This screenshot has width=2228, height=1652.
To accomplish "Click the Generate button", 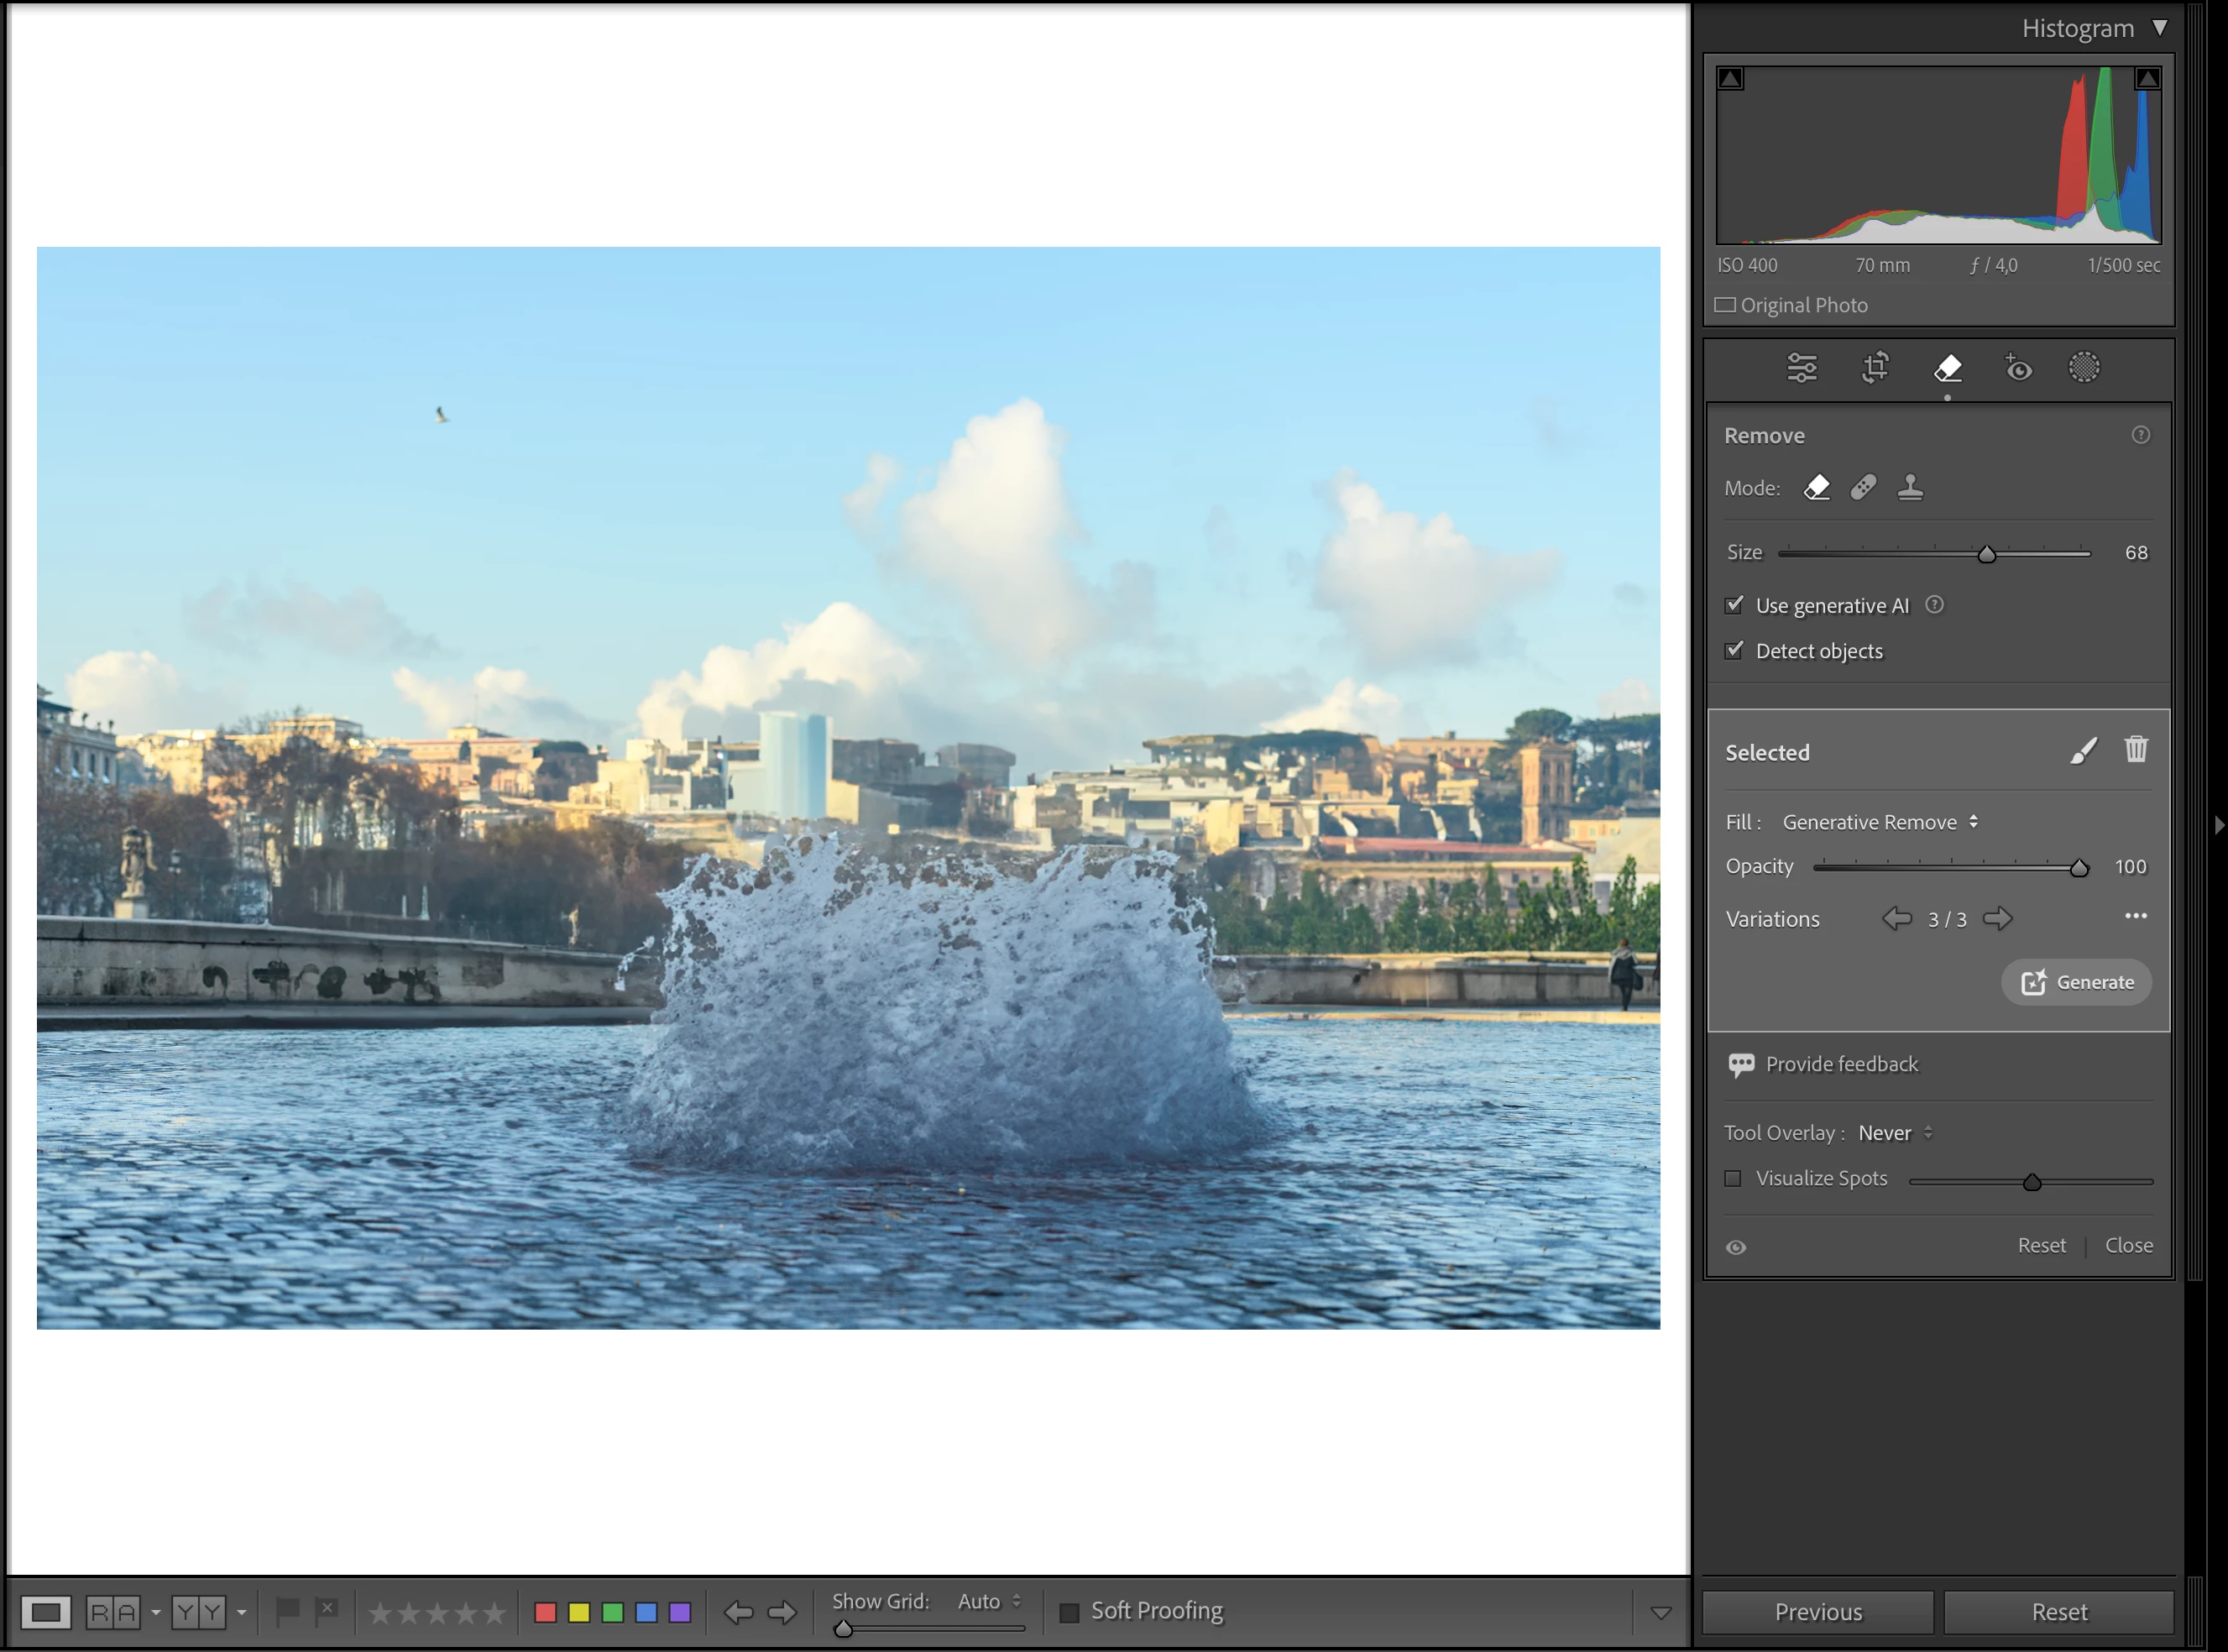I will pyautogui.click(x=2076, y=982).
